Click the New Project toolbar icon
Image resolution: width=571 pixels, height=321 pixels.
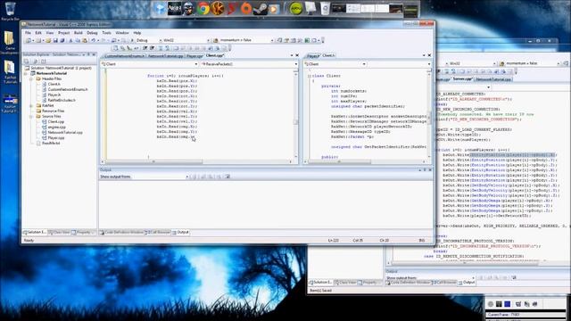pos(29,40)
